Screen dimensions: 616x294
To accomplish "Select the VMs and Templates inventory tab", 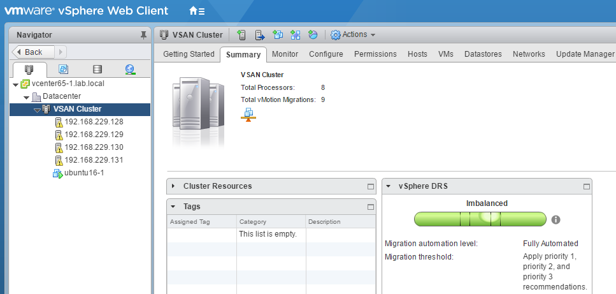I will click(x=63, y=70).
